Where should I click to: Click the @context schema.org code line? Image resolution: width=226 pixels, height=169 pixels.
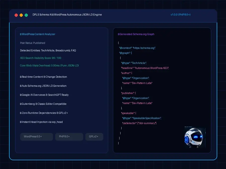(x=137, y=48)
